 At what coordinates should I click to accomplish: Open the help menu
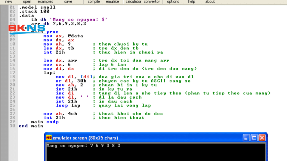tap(192, 2)
